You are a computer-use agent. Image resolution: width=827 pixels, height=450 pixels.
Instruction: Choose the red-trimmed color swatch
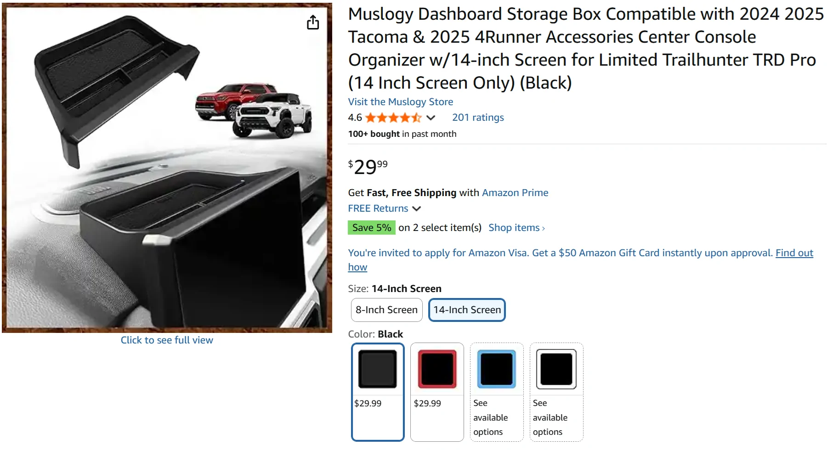coord(437,369)
